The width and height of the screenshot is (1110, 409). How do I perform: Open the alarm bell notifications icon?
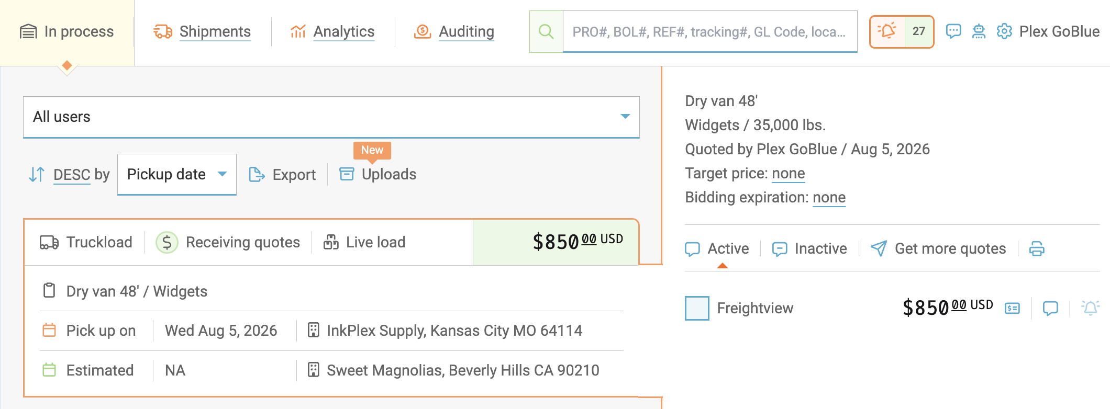tap(887, 31)
